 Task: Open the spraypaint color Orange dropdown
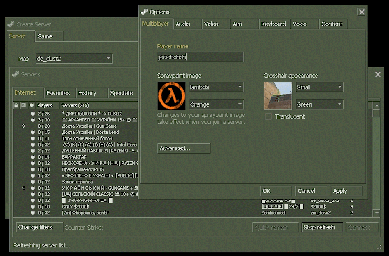(216, 104)
